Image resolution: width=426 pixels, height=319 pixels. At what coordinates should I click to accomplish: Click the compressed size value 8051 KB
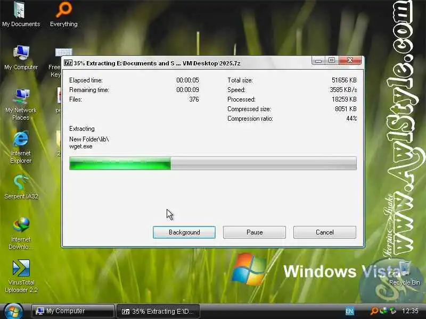click(346, 109)
